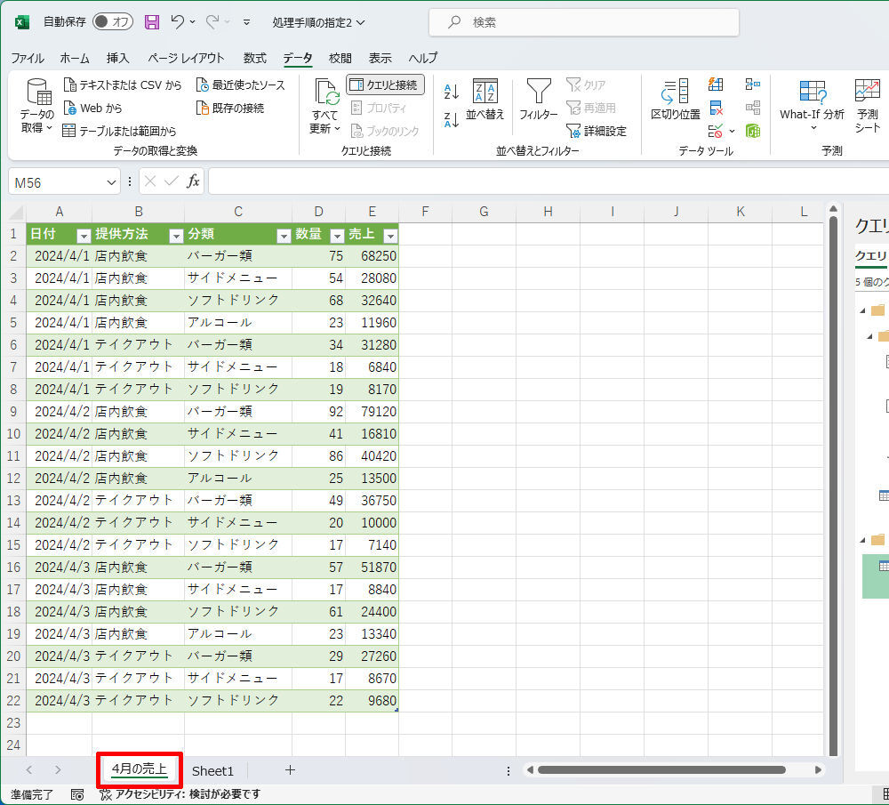This screenshot has height=805, width=889.
Task: Click the insert function fx icon
Action: click(193, 181)
